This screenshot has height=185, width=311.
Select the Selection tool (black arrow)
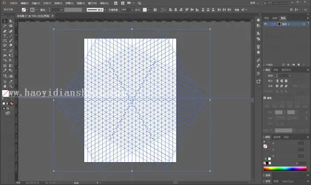pyautogui.click(x=5, y=21)
